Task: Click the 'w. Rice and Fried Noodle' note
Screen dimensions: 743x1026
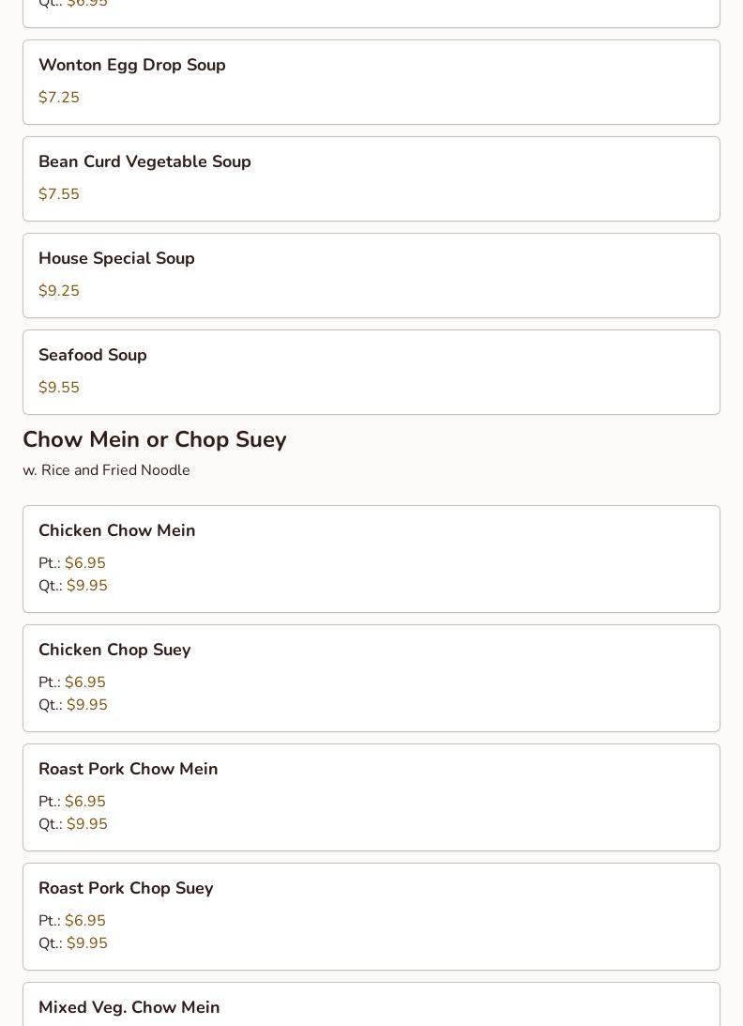Action: click(x=106, y=470)
